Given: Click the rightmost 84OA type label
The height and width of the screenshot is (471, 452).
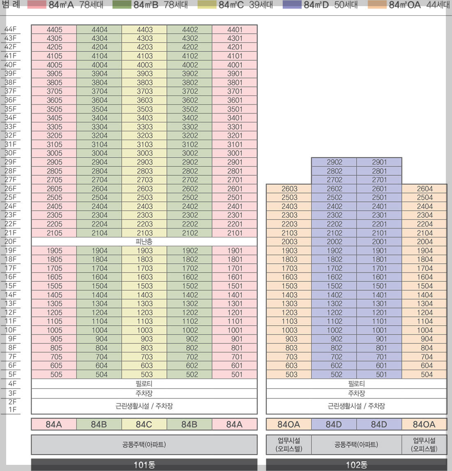Looking at the screenshot, I should 424,425.
